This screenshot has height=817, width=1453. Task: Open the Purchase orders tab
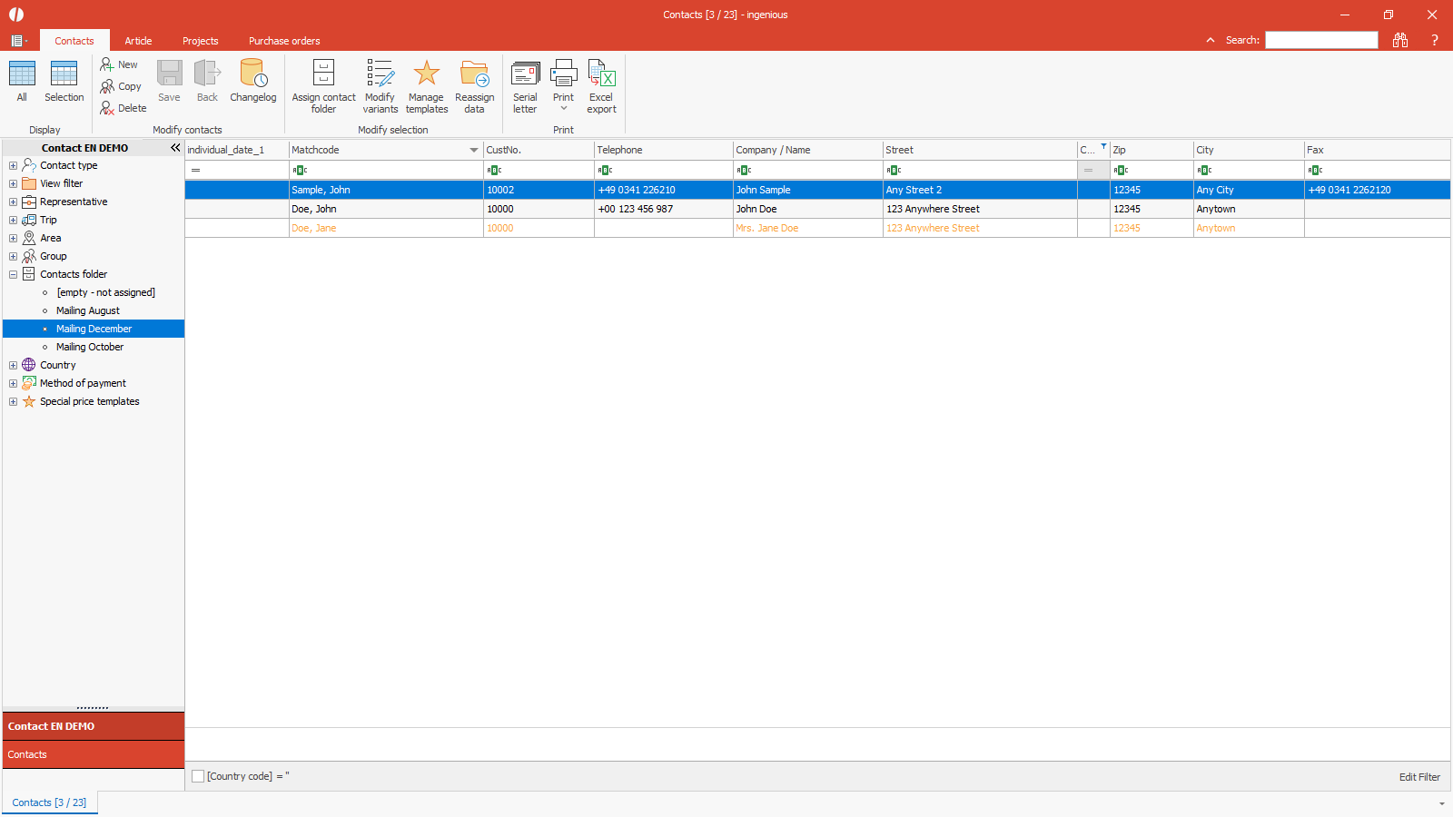pos(284,41)
